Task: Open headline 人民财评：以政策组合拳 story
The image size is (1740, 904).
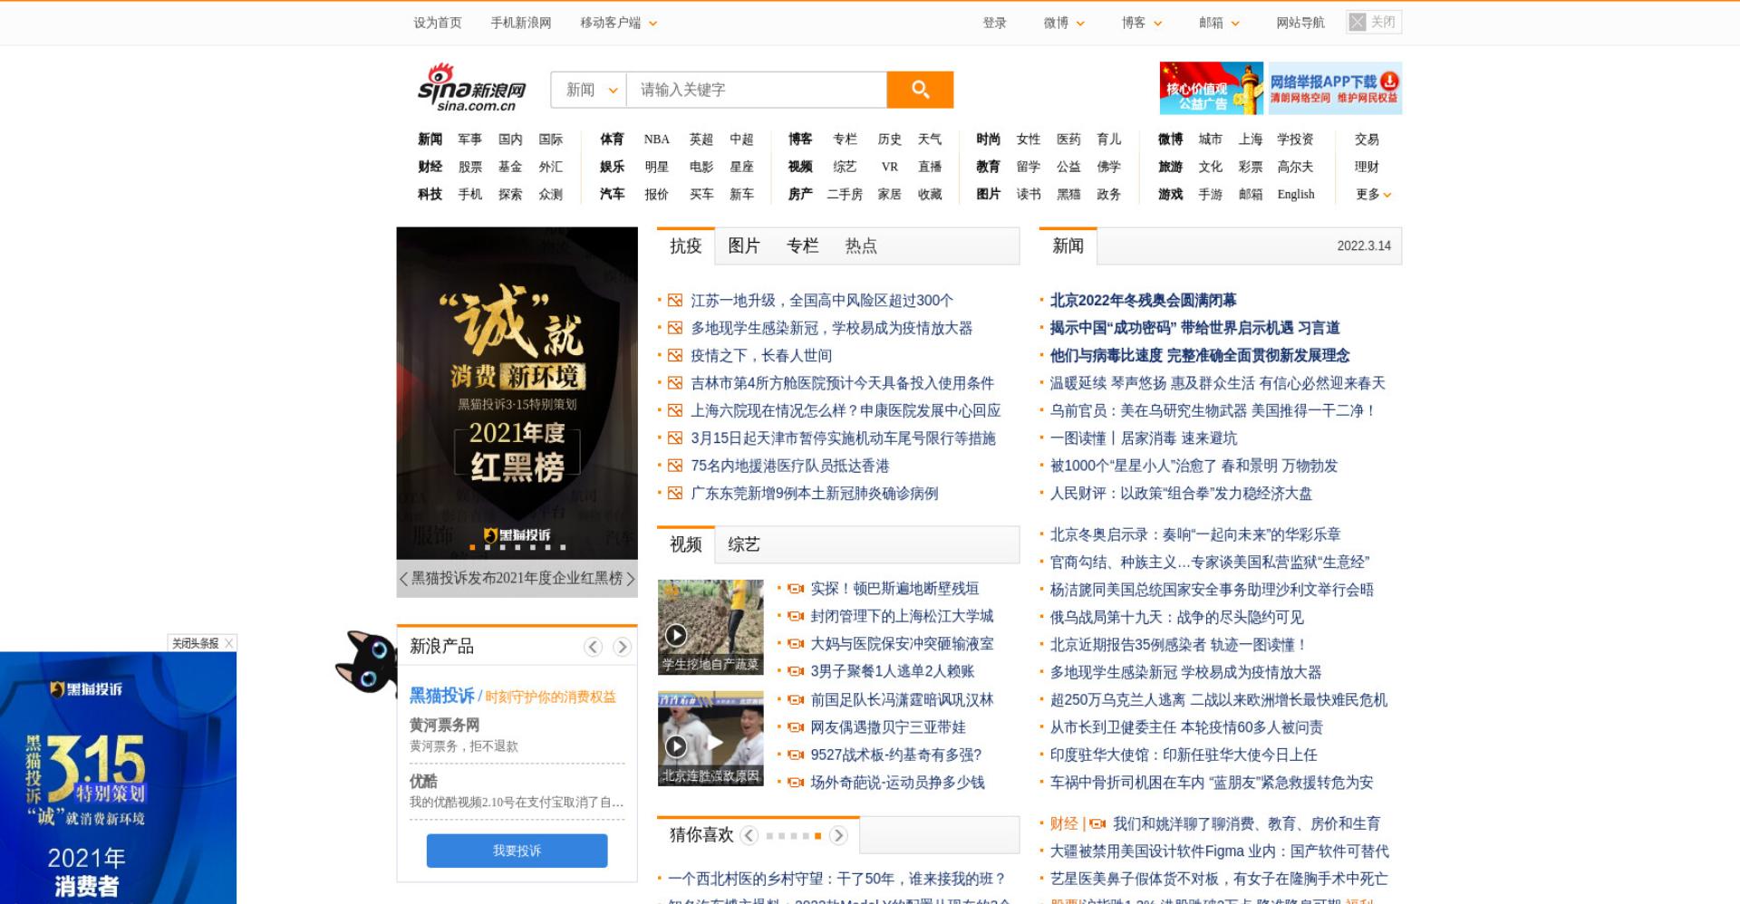Action: click(1181, 494)
